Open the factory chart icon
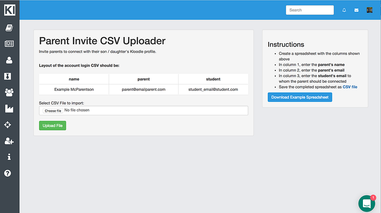Viewport: 381px width, 213px height. click(x=9, y=108)
